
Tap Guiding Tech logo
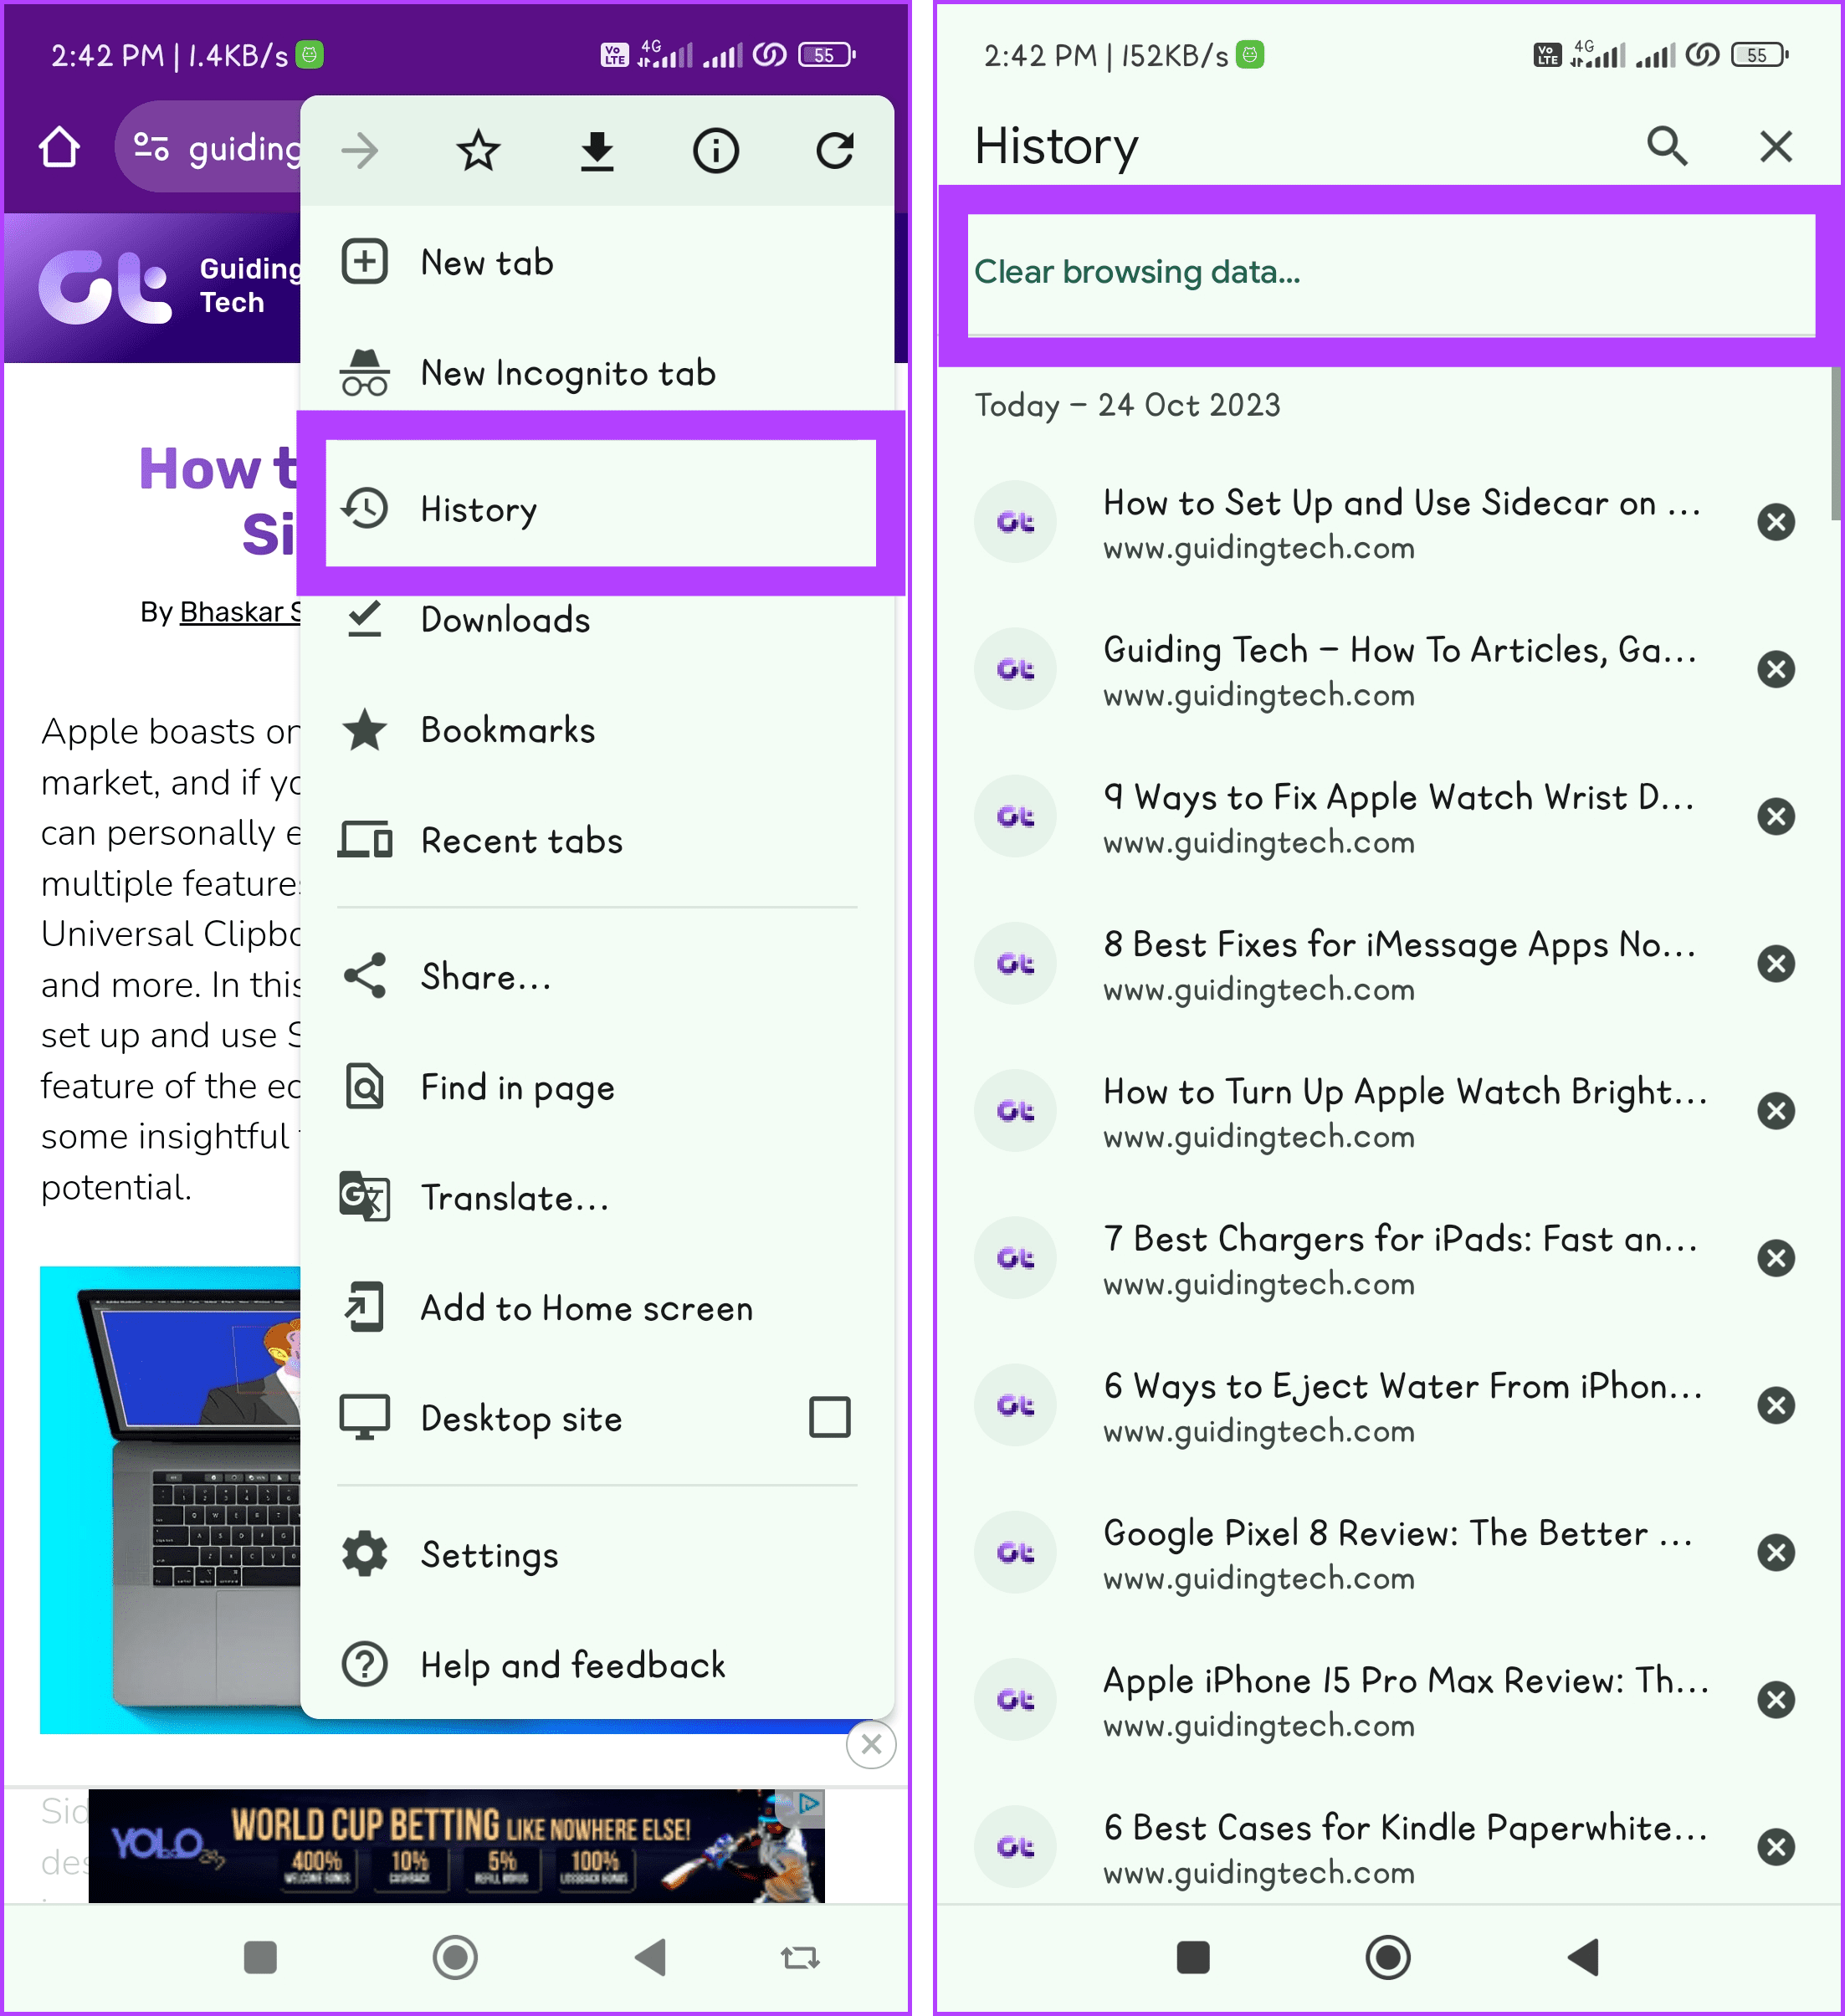[x=105, y=287]
